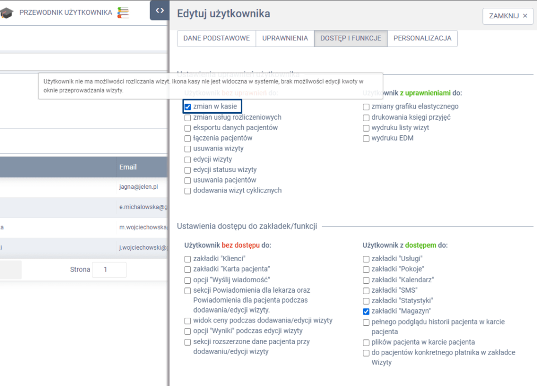537x386 pixels.
Task: Tick the "wydruku EDM" checkbox
Action: click(366, 138)
